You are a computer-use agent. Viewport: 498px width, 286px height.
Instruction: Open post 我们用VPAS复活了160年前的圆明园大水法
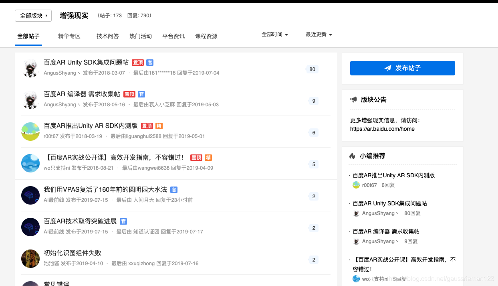coord(105,189)
